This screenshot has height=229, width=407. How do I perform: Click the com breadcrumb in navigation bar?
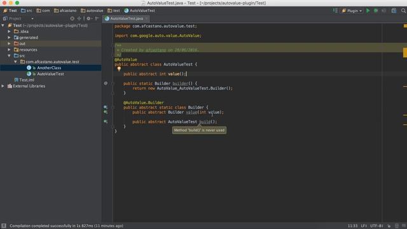(x=43, y=11)
